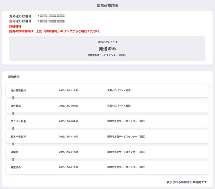The image size is (215, 189).
Task: Click 貿易小口（ＹＨＫ香港） in the 海外発送 row
Action: click(117, 106)
